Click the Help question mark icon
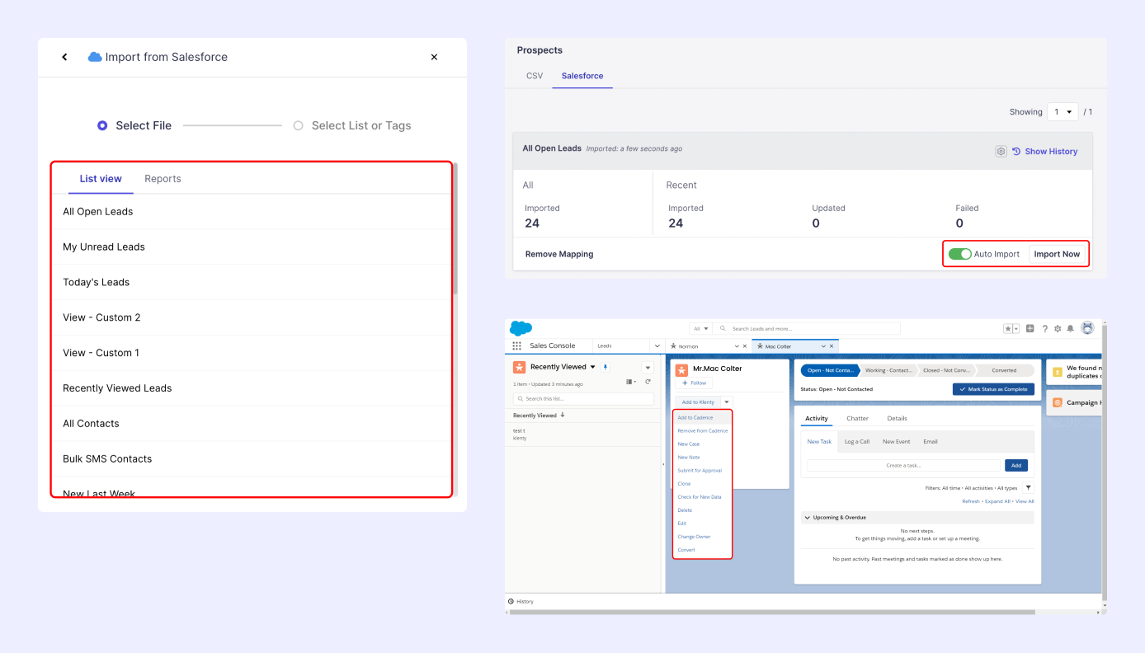Viewport: 1145px width, 653px height. click(1045, 328)
